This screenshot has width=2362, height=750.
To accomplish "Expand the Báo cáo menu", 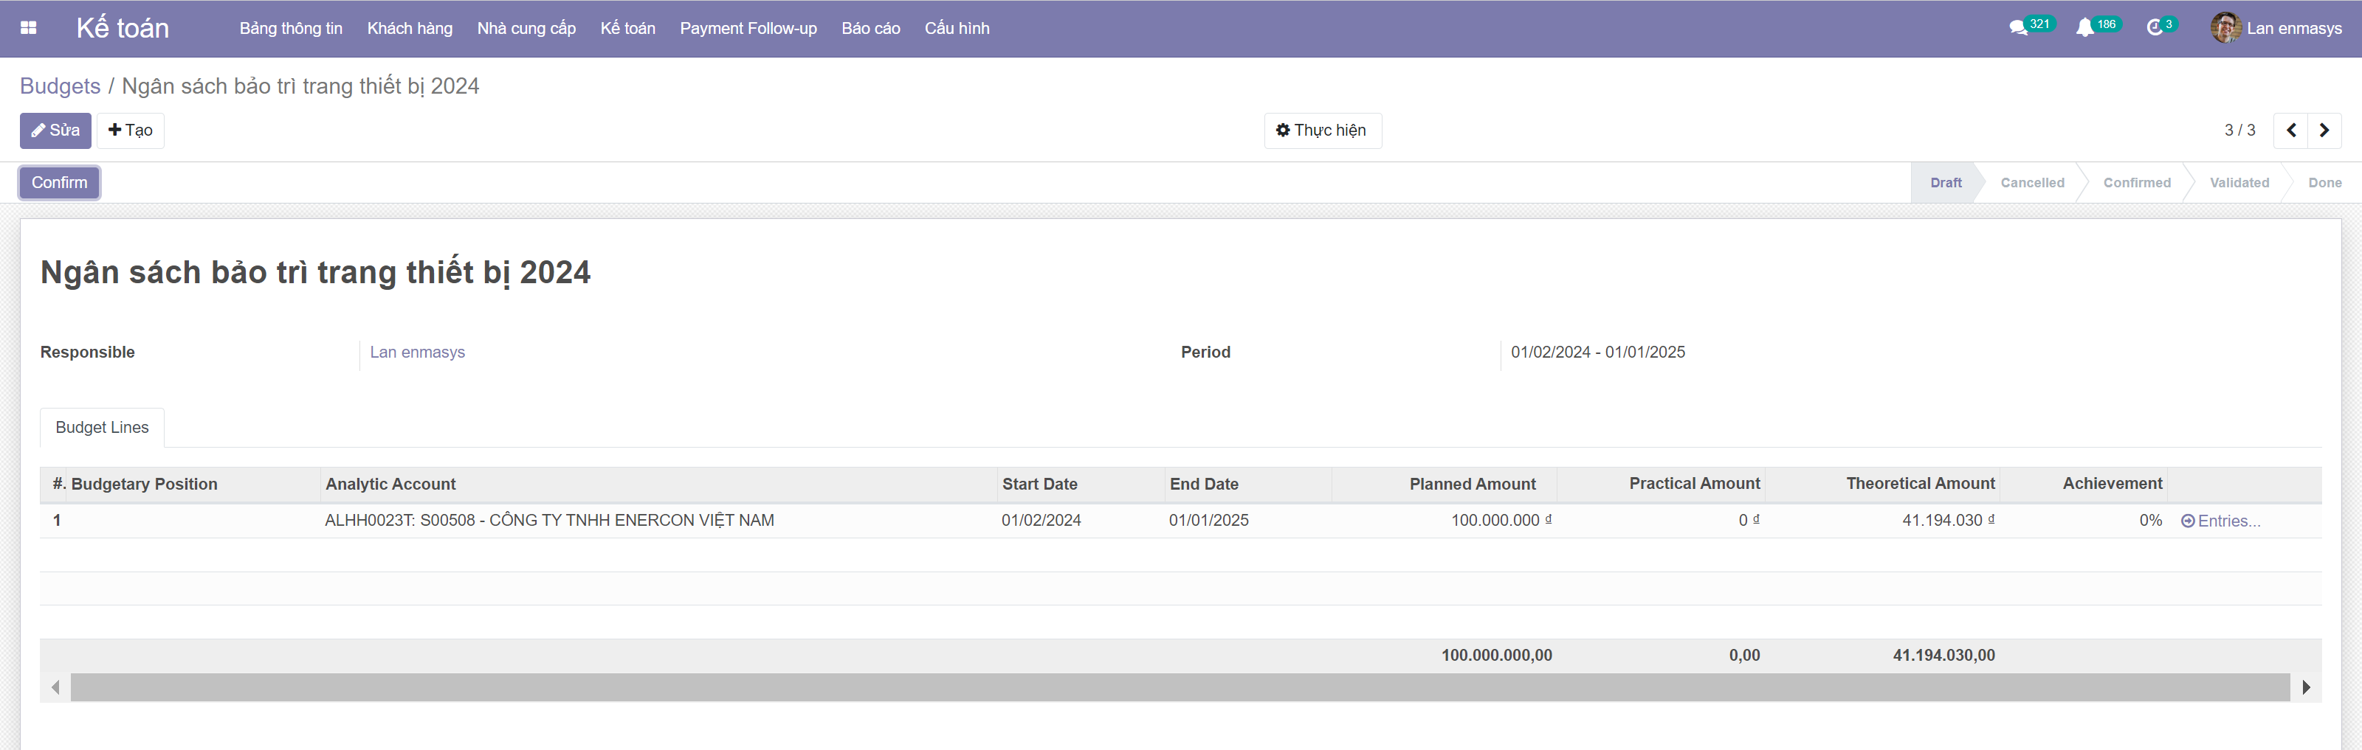I will [x=870, y=28].
